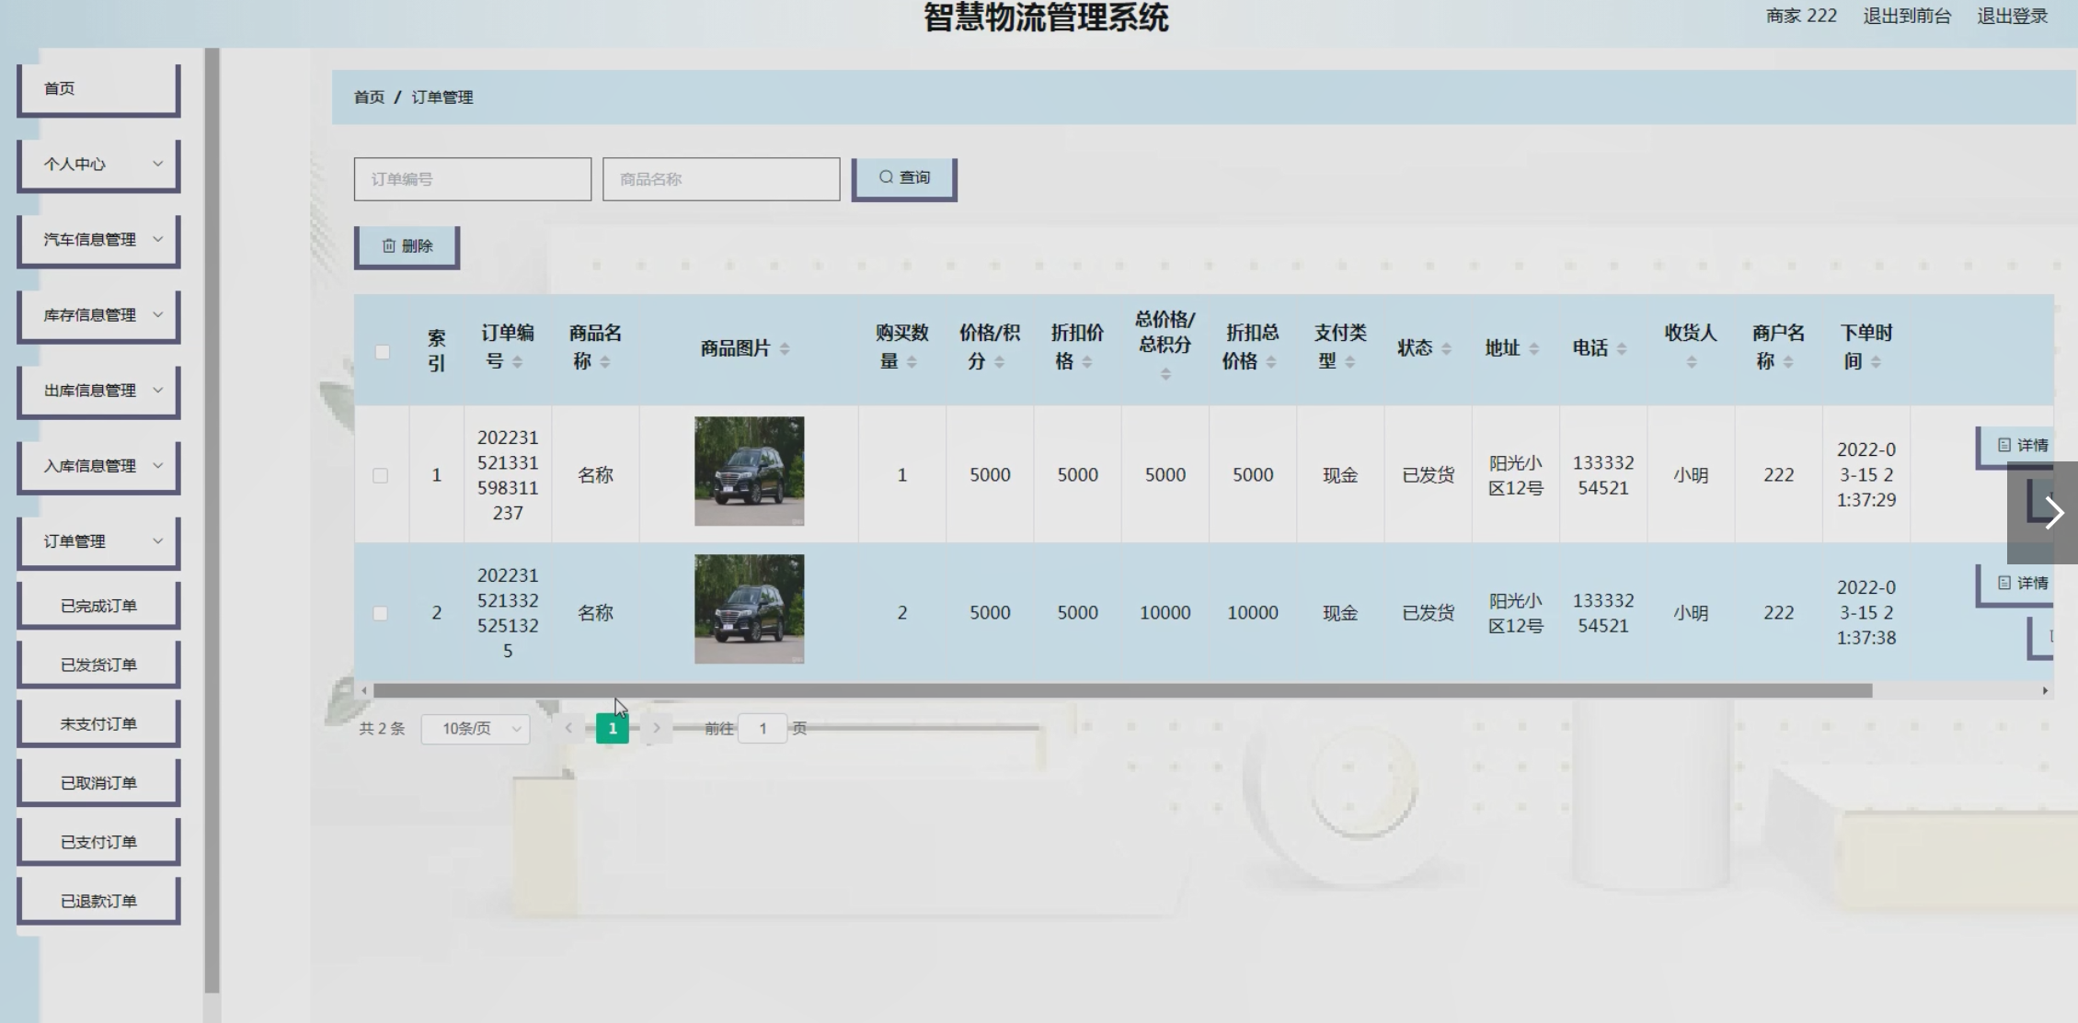Open 已退款订单 submenu item
The image size is (2078, 1023).
[98, 901]
